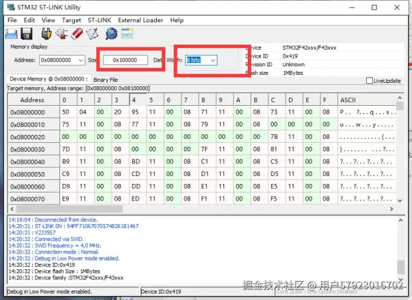Click cell value 7B in row 0x08000020
The height and width of the screenshot is (300, 412).
click(277, 137)
